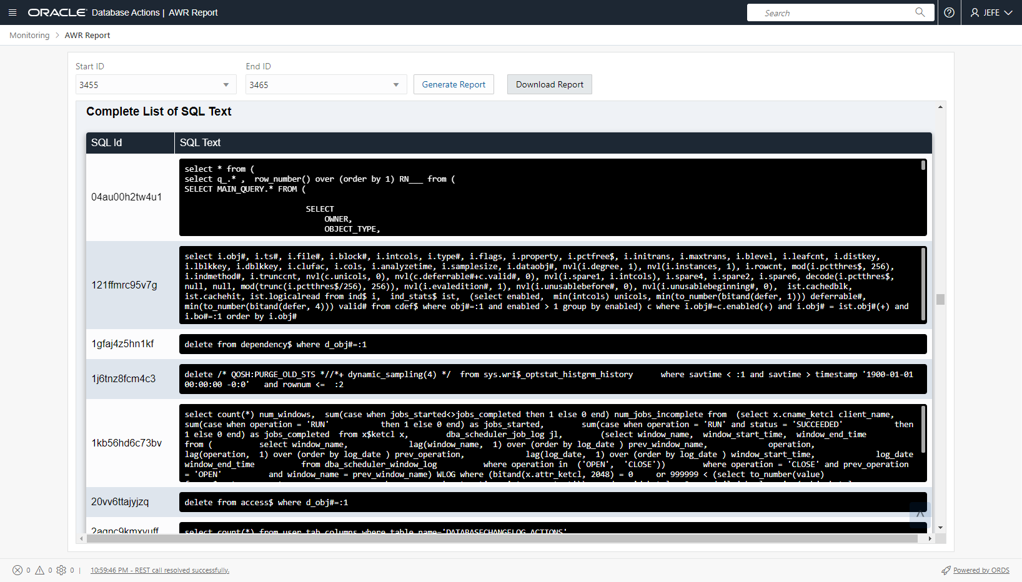The width and height of the screenshot is (1022, 582).
Task: Expand the End ID dropdown
Action: pos(395,85)
